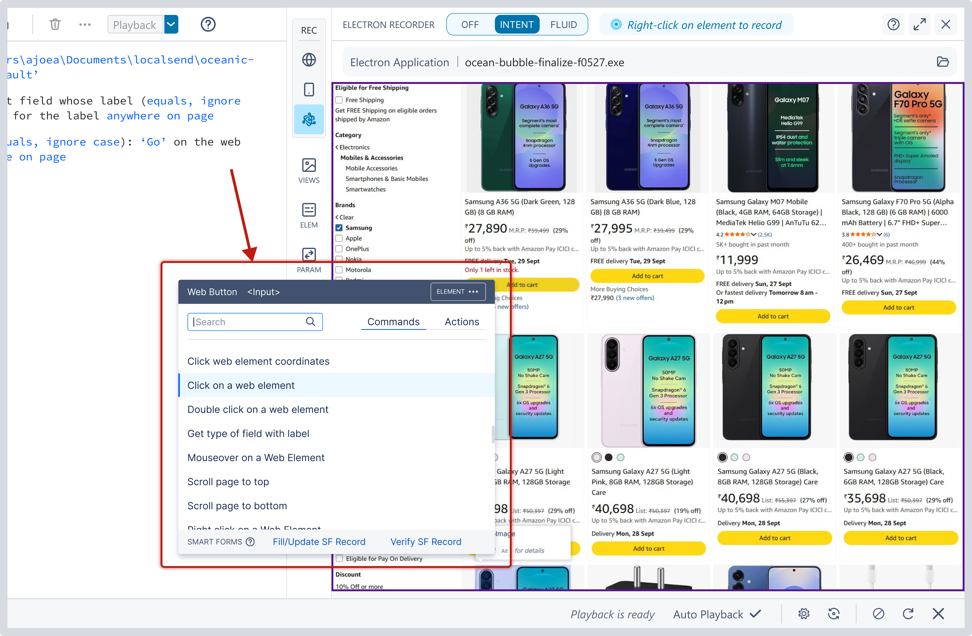Open the PARAM panel icon
Image resolution: width=972 pixels, height=636 pixels.
pyautogui.click(x=309, y=260)
